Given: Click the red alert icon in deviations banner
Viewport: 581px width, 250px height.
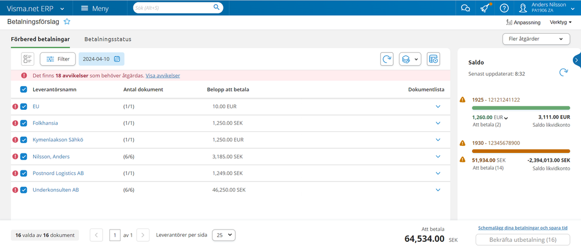Looking at the screenshot, I should pyautogui.click(x=24, y=76).
